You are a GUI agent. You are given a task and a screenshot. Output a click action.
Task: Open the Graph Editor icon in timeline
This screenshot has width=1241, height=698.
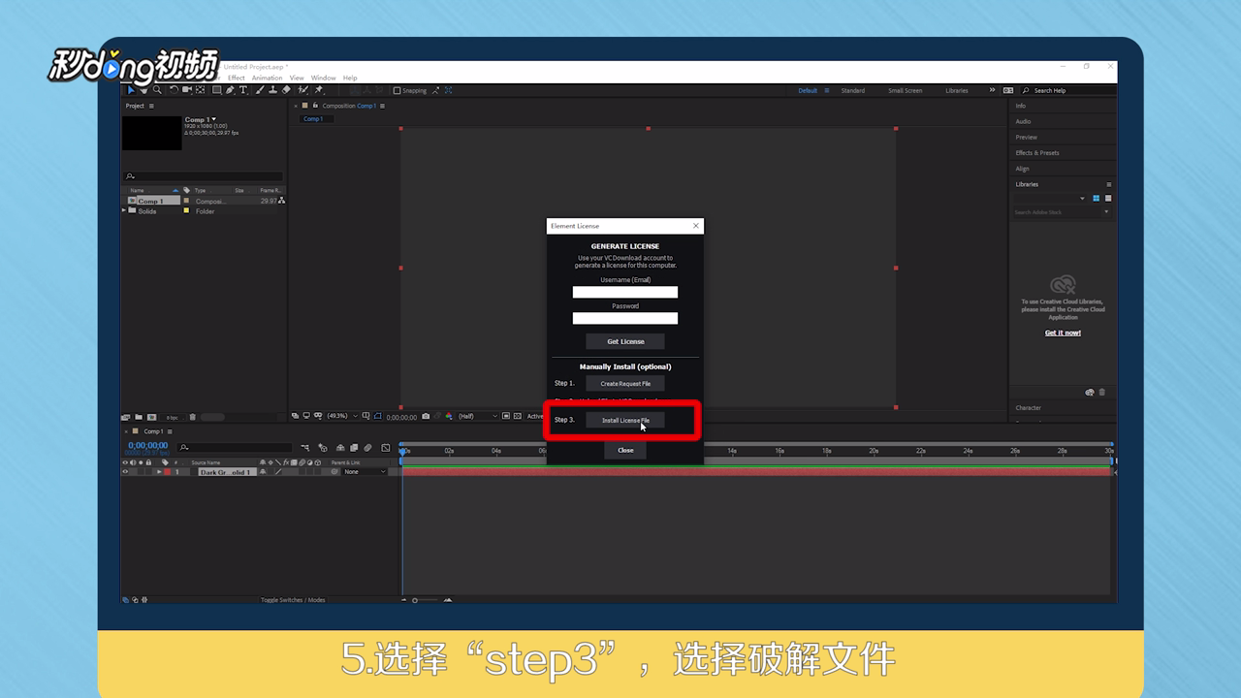tap(386, 448)
